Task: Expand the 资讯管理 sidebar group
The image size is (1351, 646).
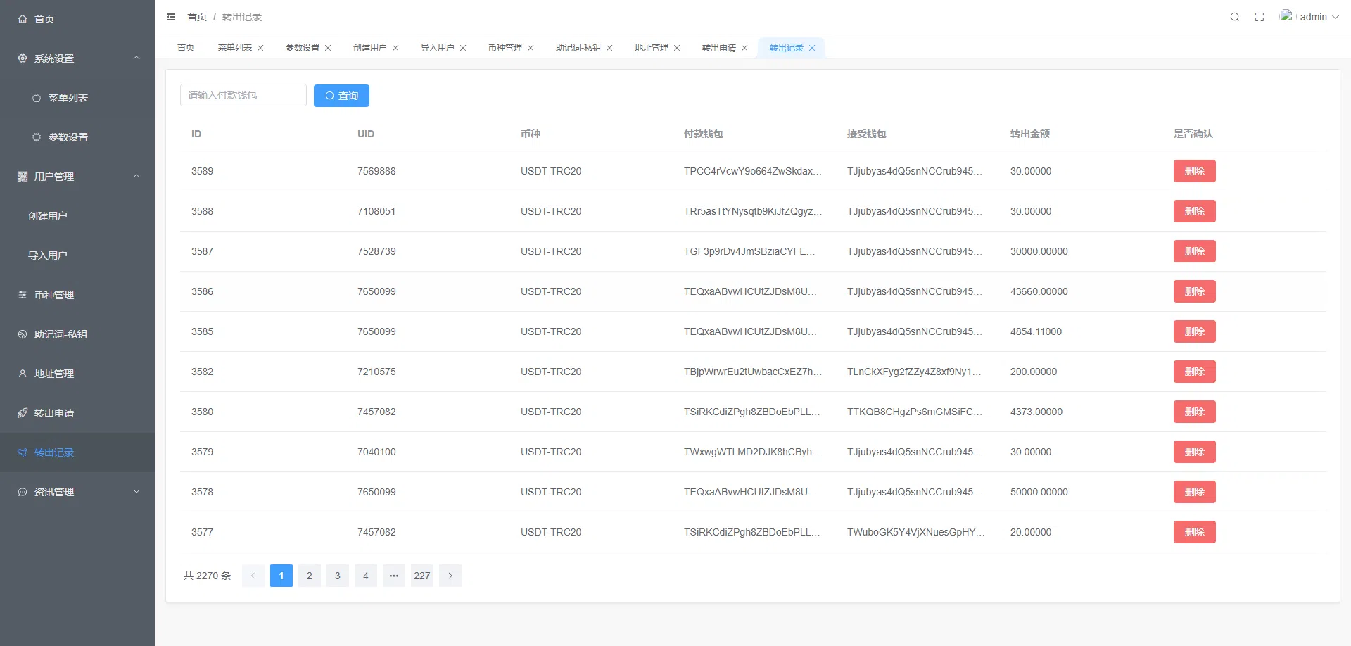Action: (x=137, y=492)
